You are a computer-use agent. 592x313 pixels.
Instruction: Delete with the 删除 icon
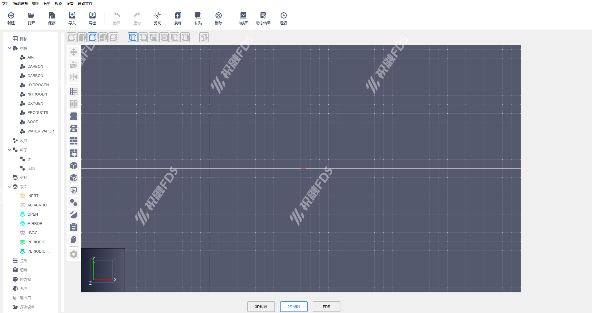pos(219,18)
